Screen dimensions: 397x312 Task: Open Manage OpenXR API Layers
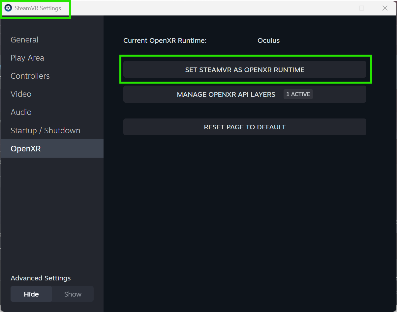pos(245,94)
